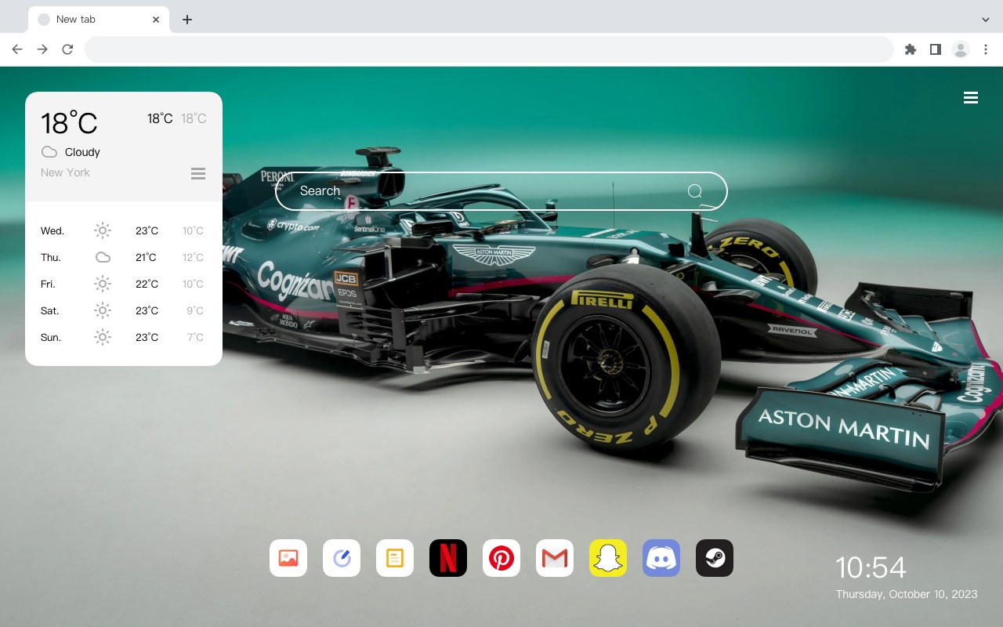Open the yellow notes shortcut
This screenshot has width=1003, height=627.
tap(395, 558)
